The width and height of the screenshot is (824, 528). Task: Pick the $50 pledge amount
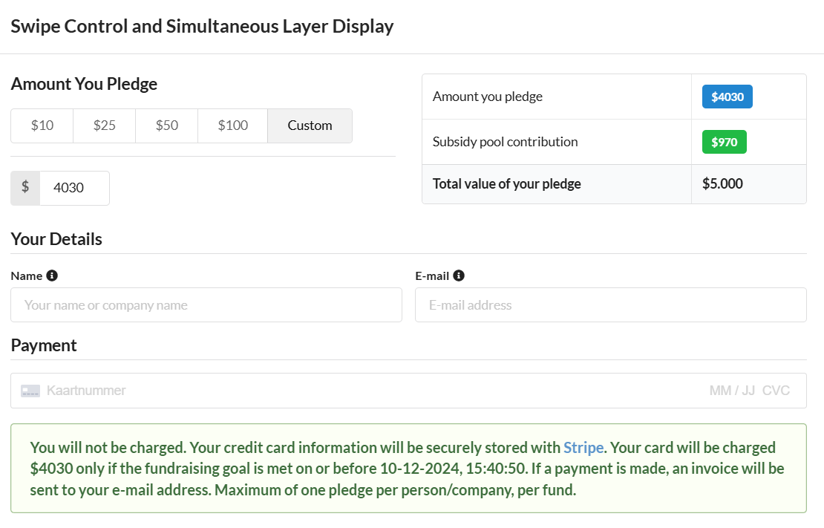coord(167,126)
